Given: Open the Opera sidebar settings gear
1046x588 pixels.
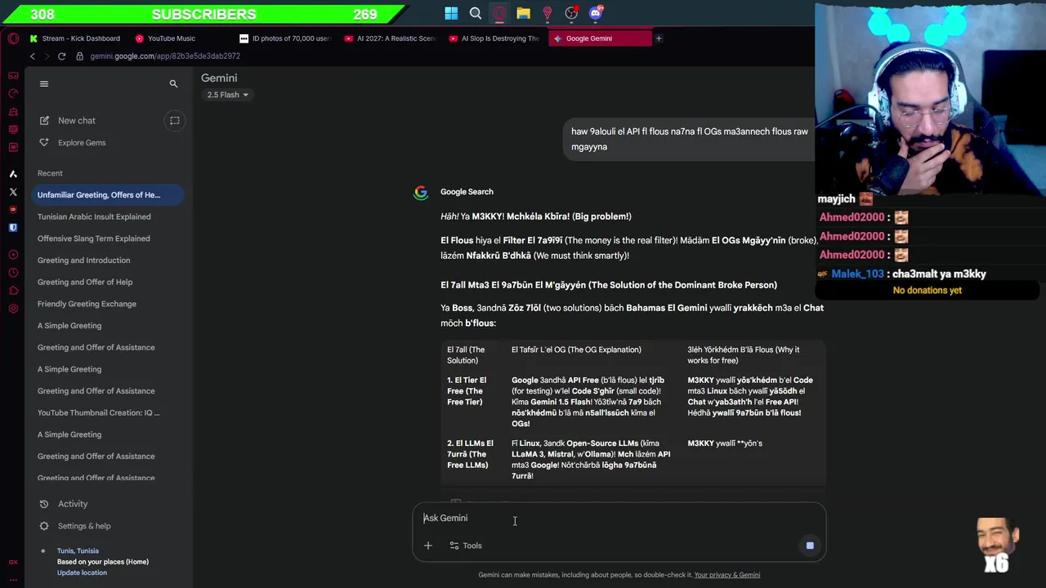Looking at the screenshot, I should coord(13,309).
